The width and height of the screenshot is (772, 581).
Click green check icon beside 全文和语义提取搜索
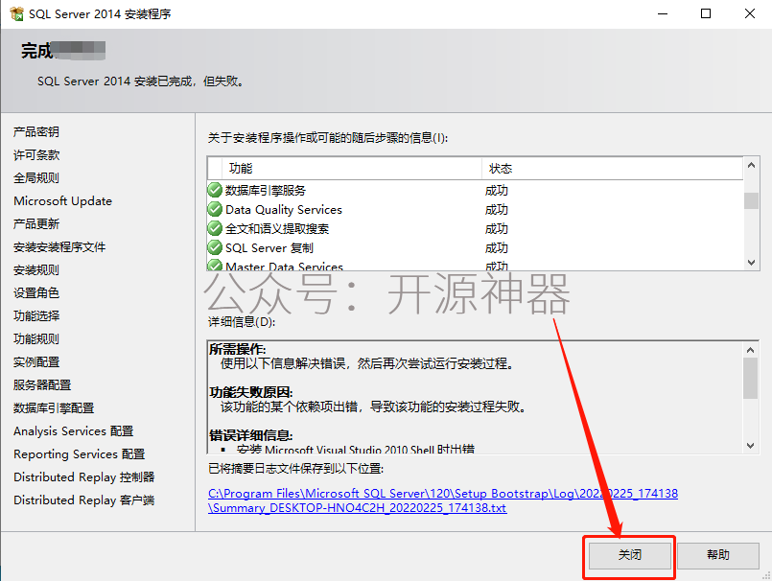[215, 228]
